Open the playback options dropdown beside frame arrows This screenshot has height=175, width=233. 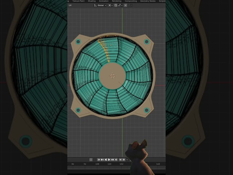tap(127, 160)
